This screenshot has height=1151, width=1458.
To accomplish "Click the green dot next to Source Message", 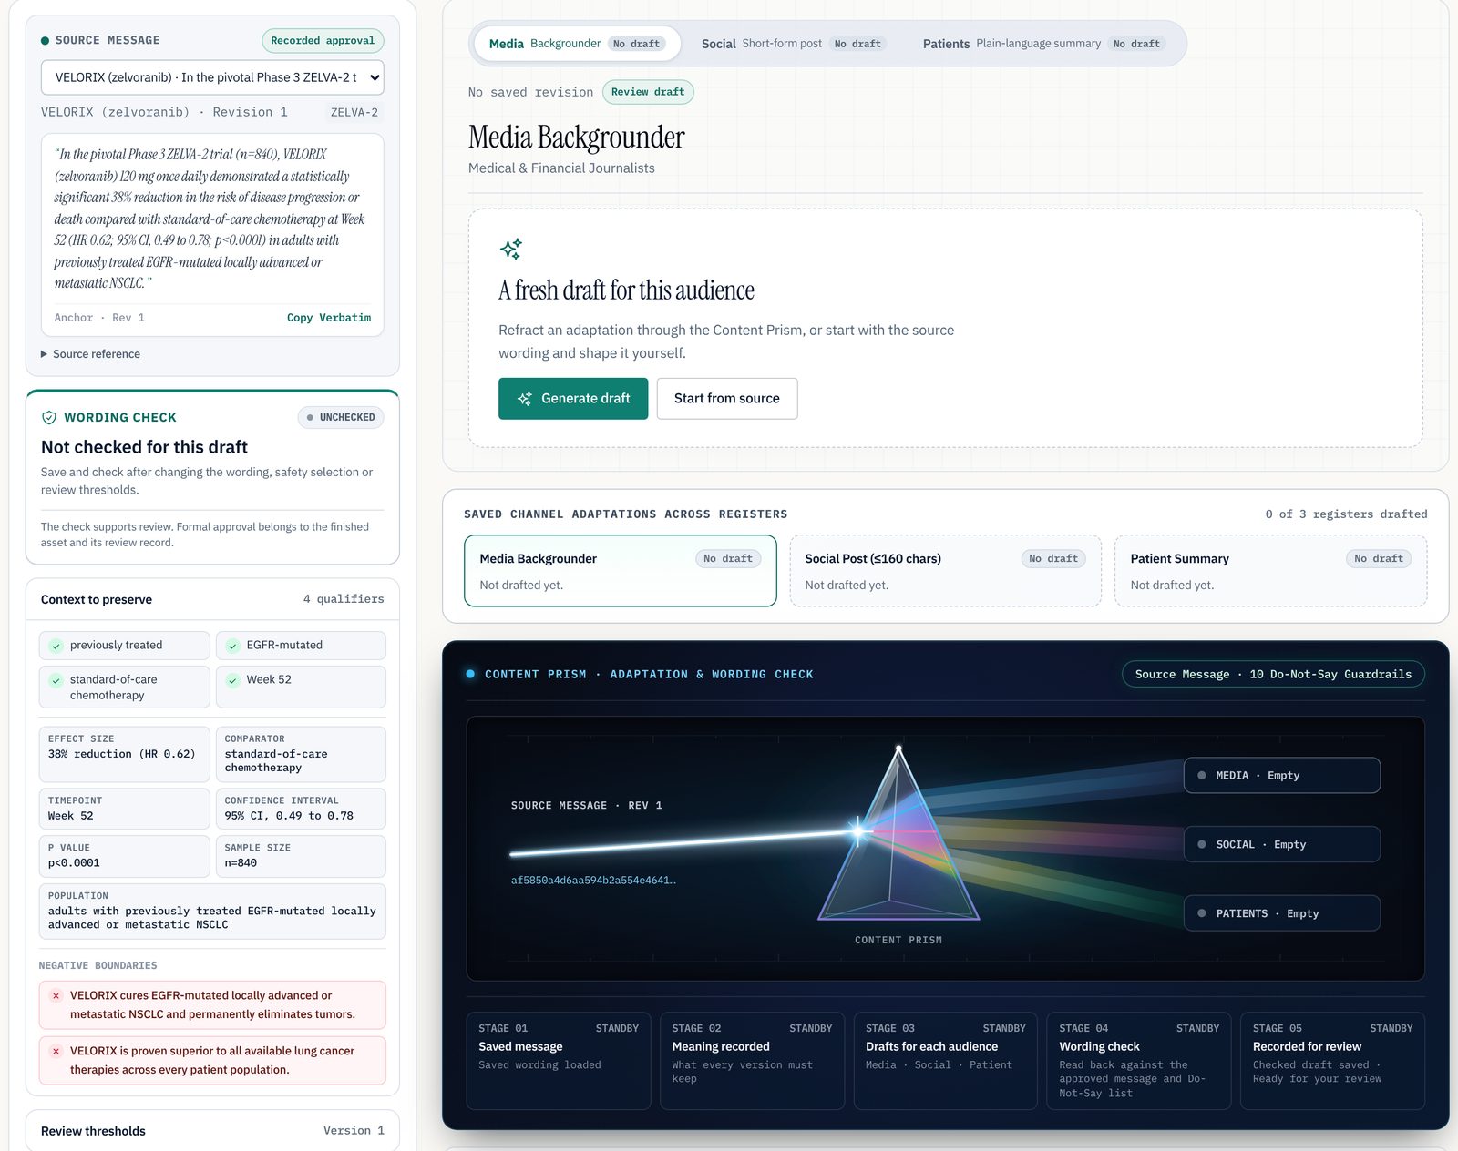I will coord(45,40).
